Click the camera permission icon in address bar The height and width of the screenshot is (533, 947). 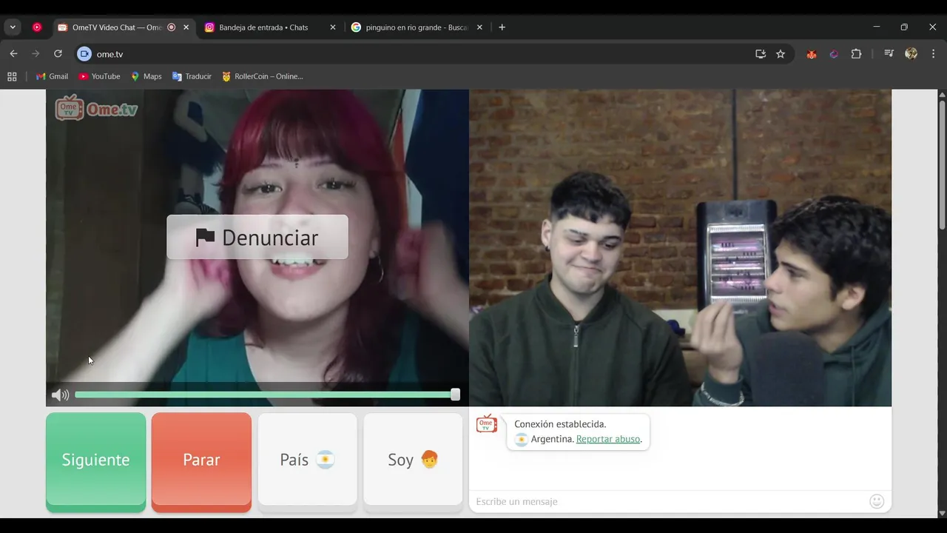pos(84,54)
